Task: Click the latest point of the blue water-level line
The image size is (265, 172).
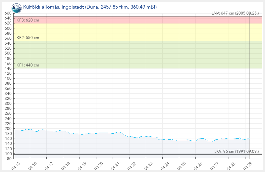Action: tap(249, 139)
